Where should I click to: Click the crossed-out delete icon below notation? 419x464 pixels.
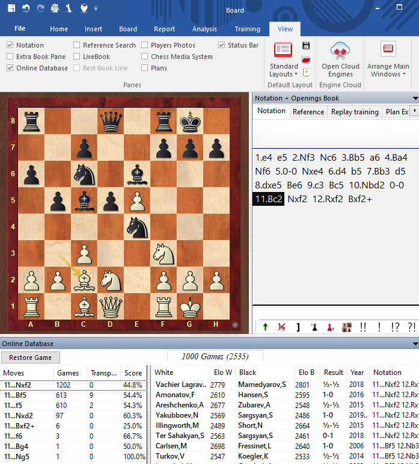[281, 327]
